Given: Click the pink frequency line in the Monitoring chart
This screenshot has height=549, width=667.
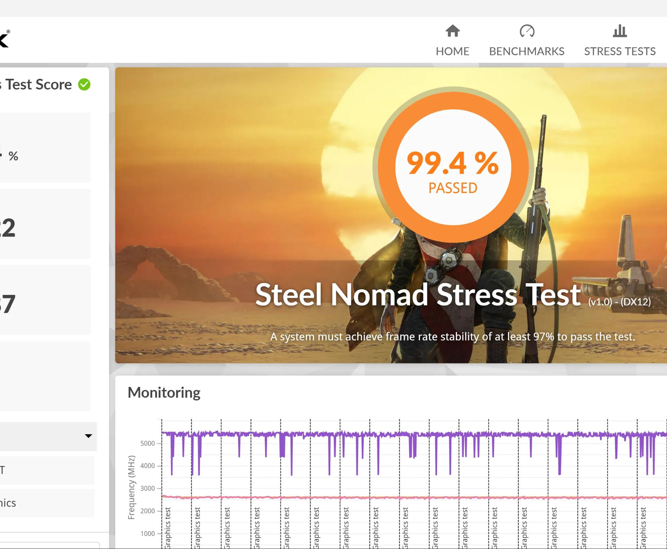Looking at the screenshot, I should pyautogui.click(x=414, y=498).
